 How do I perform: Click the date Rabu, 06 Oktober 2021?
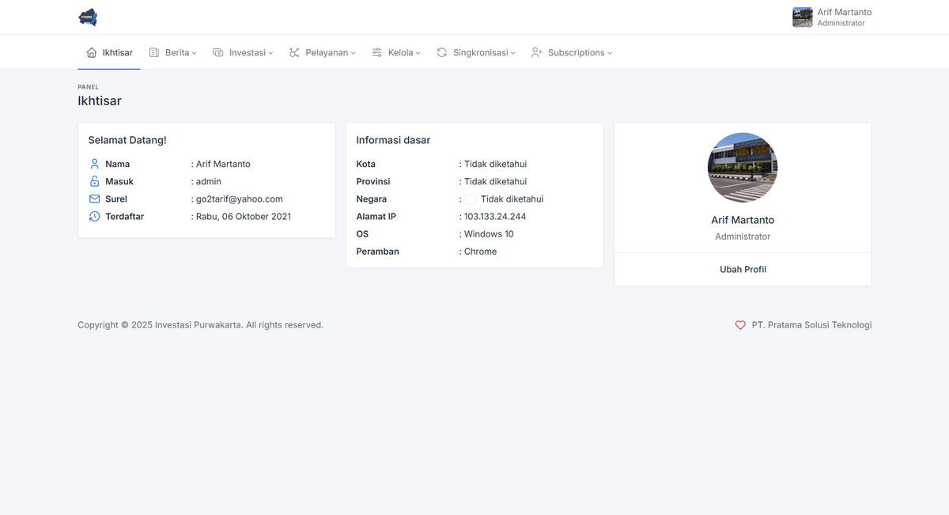pos(244,216)
